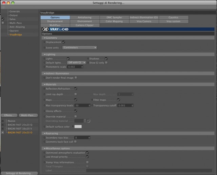This screenshot has width=217, height=175.
Task: Click the Shadows keyframe circle
Action: point(88,59)
